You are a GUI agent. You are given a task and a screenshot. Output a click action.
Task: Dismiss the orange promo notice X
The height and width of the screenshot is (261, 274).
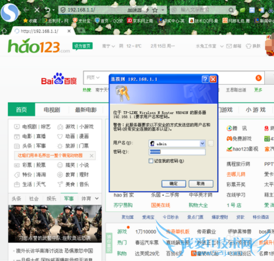(92, 155)
